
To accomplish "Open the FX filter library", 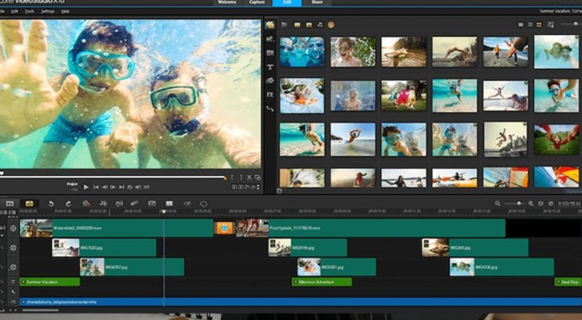I will tap(270, 94).
